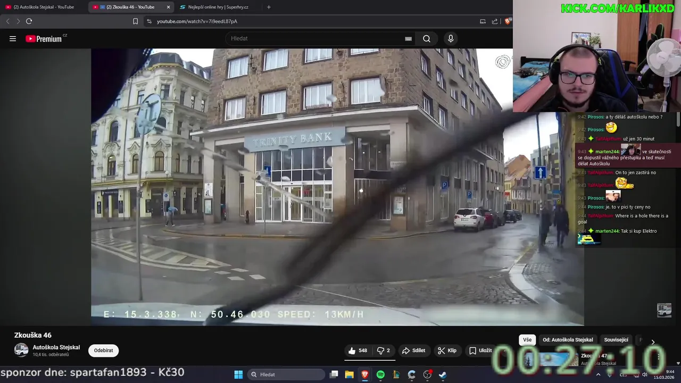The image size is (681, 383).
Task: Click the Sdílet share button
Action: click(413, 351)
